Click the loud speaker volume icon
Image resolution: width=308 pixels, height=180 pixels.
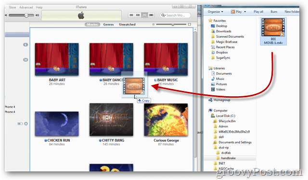click(x=37, y=15)
